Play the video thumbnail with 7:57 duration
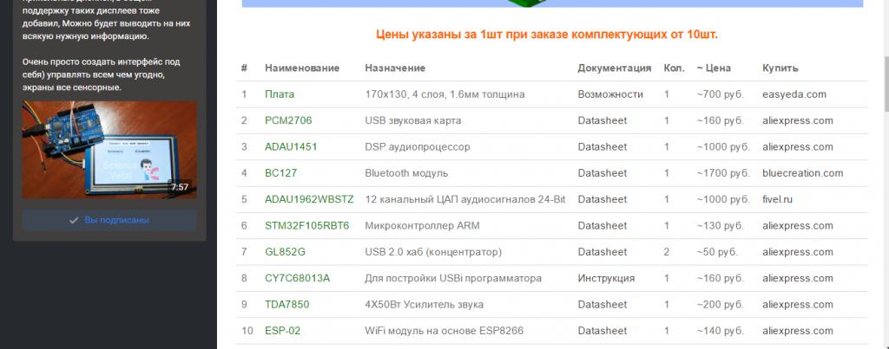Screen dimensions: 889x349 coord(109,150)
